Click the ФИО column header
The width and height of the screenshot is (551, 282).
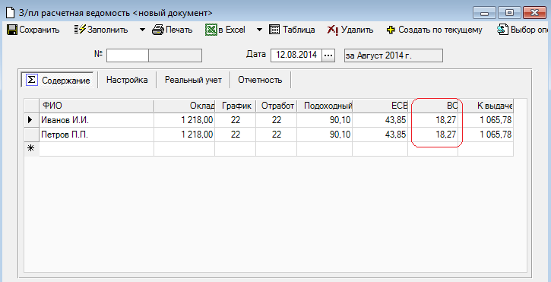click(97, 106)
